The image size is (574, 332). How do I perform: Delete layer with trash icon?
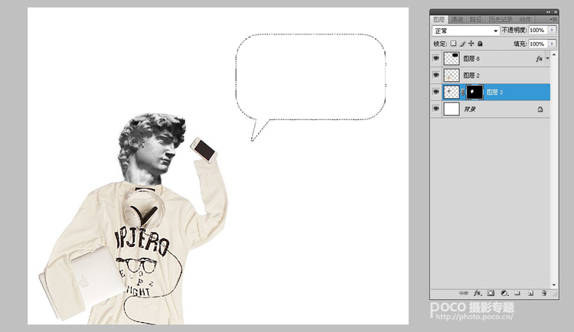543,293
